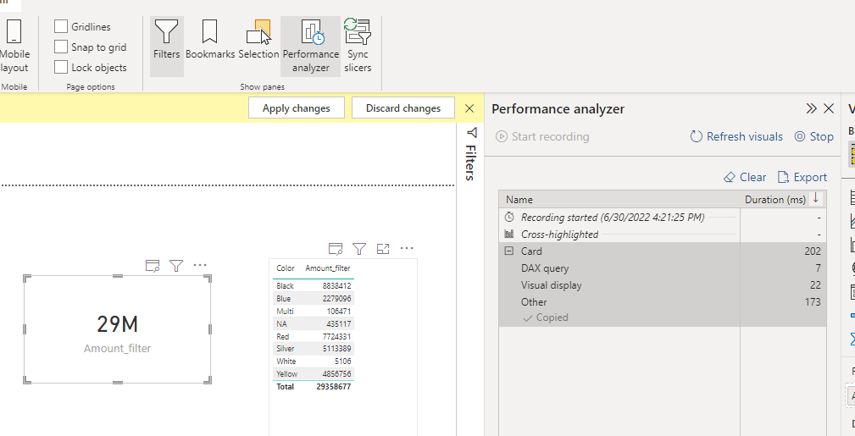Click the Total value 29358677
Image resolution: width=855 pixels, height=436 pixels.
pyautogui.click(x=333, y=386)
